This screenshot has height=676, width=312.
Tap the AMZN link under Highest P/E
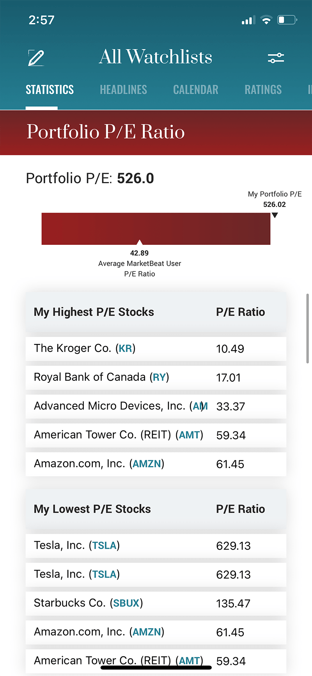coord(147,464)
